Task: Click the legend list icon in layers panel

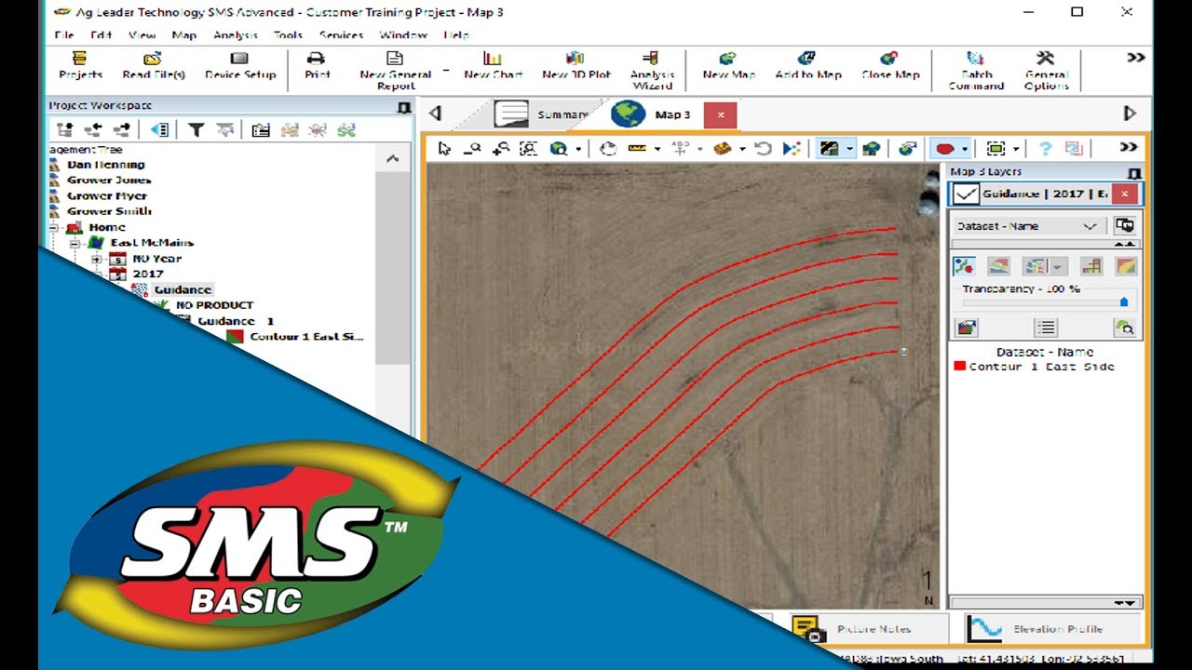Action: click(x=1046, y=328)
